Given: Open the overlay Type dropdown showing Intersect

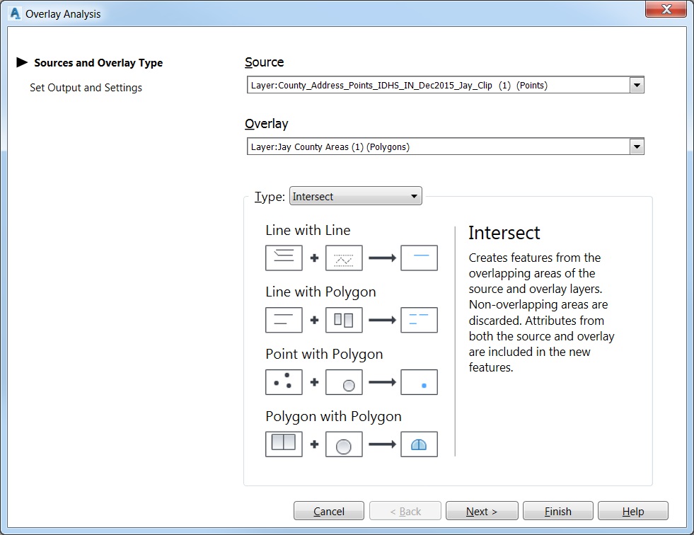Looking at the screenshot, I should tap(355, 196).
